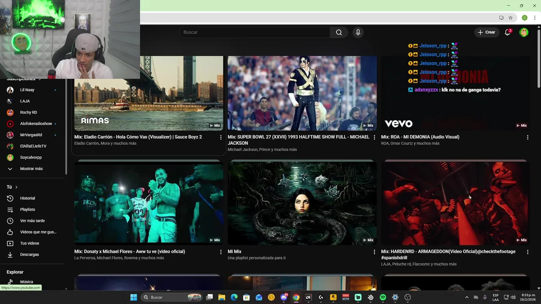Click the Mix: HARDENRD - ARMAGEDDON title

coord(448,255)
